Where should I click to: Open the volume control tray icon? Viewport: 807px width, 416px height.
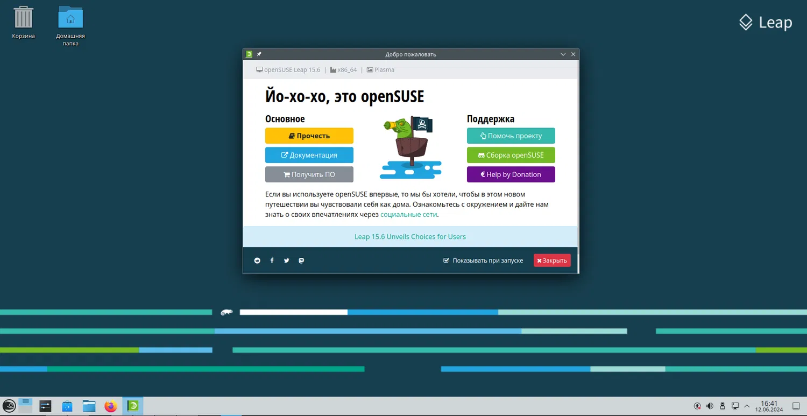point(710,406)
